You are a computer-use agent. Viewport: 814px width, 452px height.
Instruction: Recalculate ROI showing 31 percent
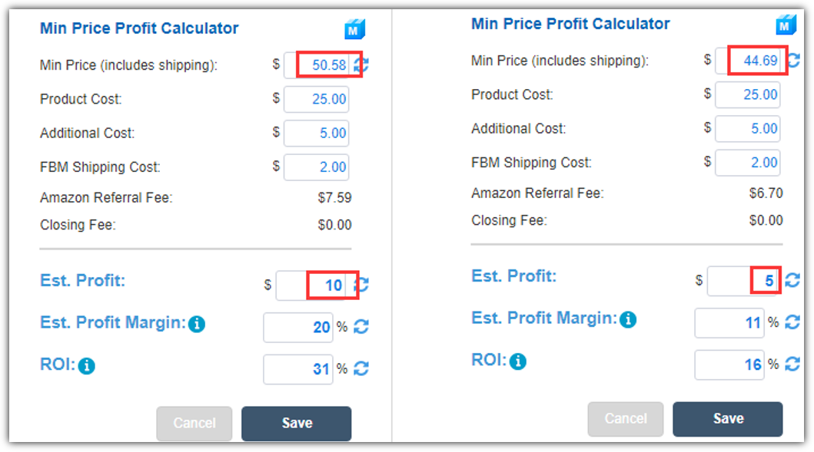click(x=361, y=368)
